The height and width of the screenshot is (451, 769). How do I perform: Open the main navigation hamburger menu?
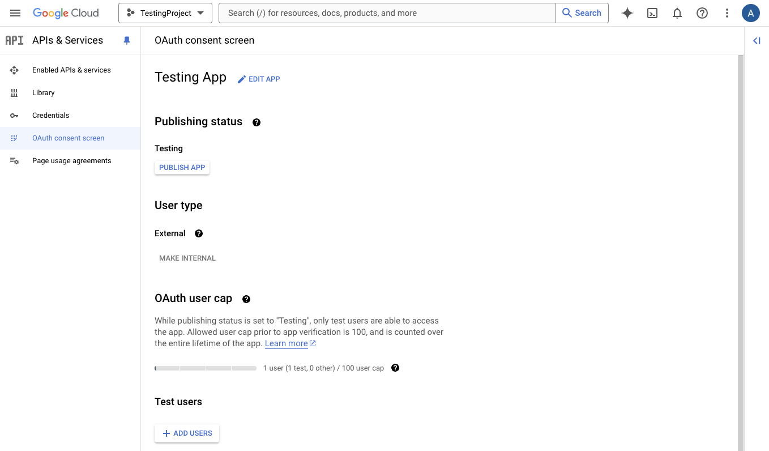coord(15,13)
